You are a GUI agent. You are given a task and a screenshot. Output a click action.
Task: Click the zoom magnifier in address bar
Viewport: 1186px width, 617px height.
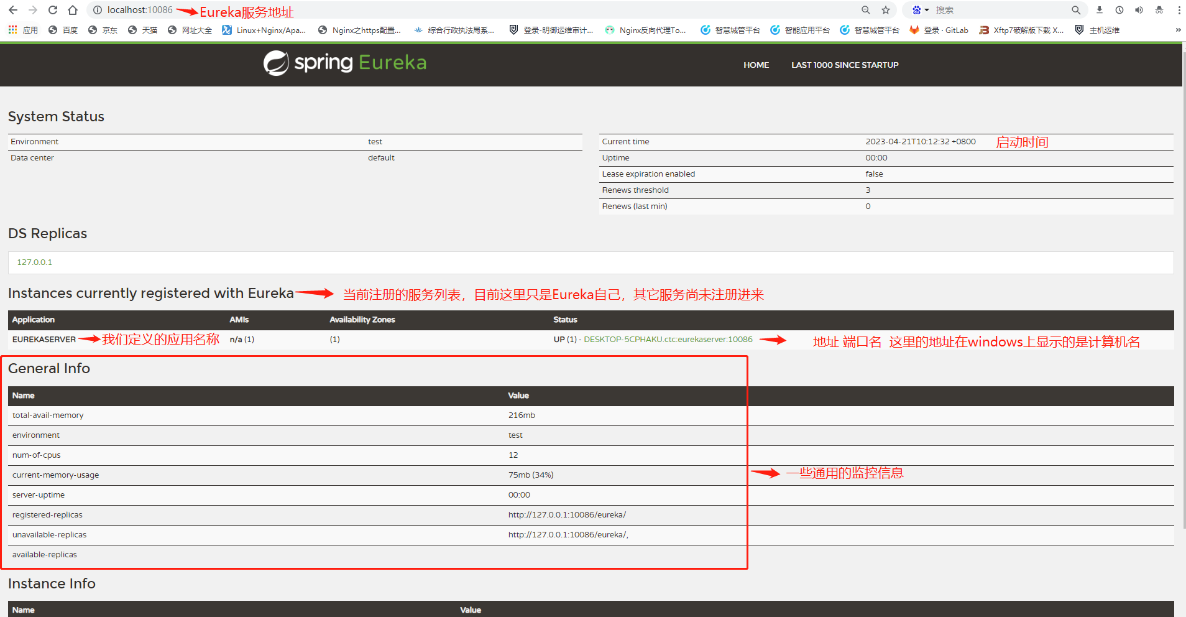tap(866, 10)
